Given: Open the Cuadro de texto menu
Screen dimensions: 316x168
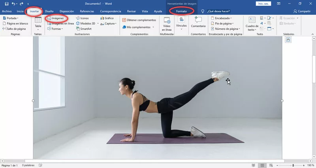Looking at the screenshot, I should [x=252, y=24].
